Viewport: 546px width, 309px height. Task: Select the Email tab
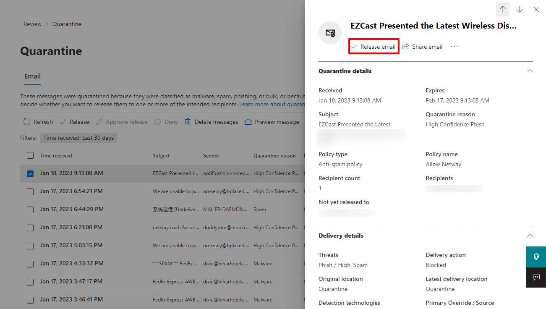pos(32,76)
